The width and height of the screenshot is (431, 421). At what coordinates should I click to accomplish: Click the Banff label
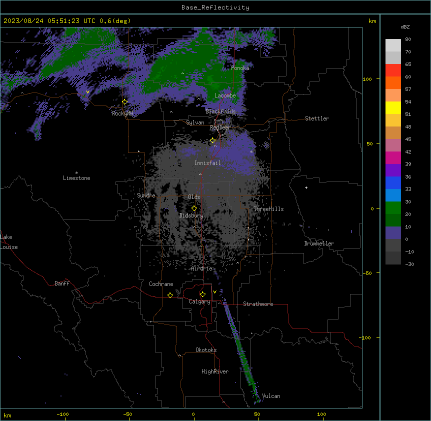62,283
